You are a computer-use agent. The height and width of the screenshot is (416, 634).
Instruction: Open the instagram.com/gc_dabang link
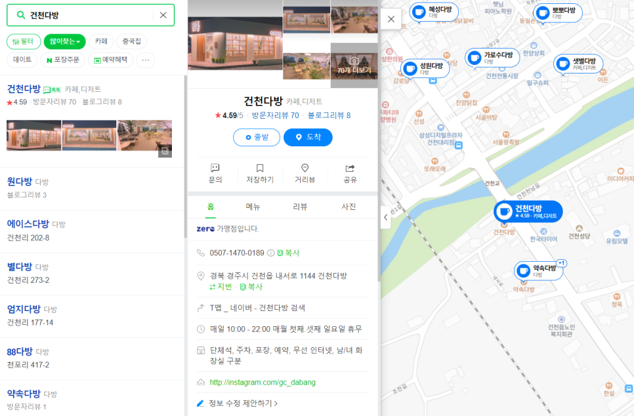(x=263, y=383)
